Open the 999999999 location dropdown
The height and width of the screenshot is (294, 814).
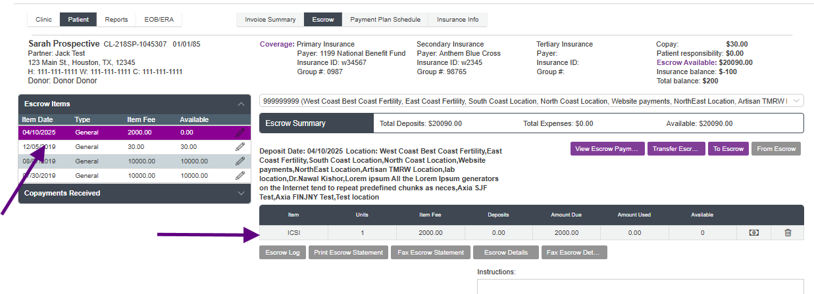coord(797,101)
